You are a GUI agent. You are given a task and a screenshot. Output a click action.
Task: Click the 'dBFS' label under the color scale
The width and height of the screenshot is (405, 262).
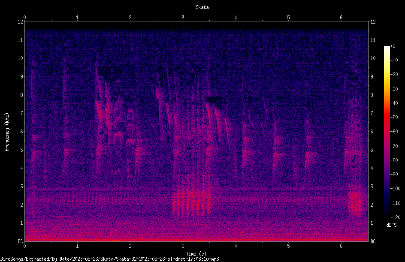click(x=391, y=225)
